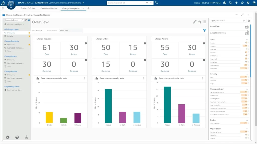Collapse the Severity filter section
Image resolution: width=257 pixels, height=144 pixels.
pyautogui.click(x=247, y=74)
